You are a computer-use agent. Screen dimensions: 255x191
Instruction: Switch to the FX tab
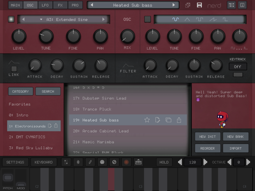click(61, 5)
